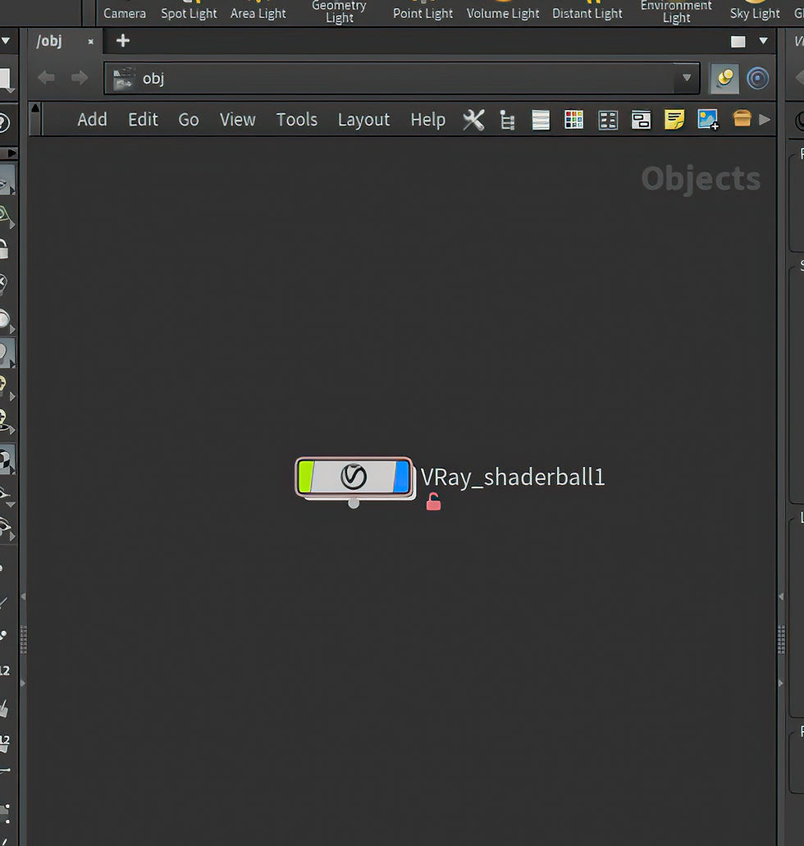Viewport: 804px width, 846px height.
Task: Add a background image via the image icon
Action: click(x=707, y=120)
